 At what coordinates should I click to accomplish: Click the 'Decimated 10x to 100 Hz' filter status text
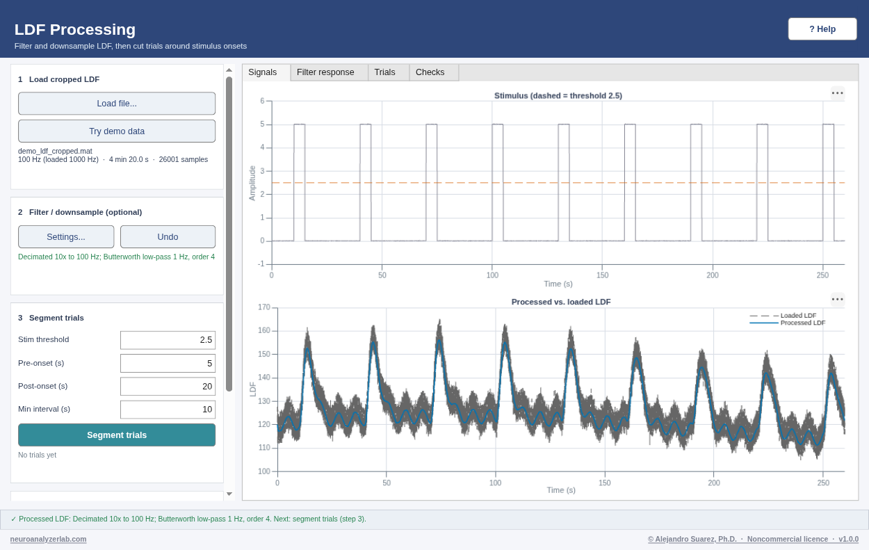(x=116, y=257)
